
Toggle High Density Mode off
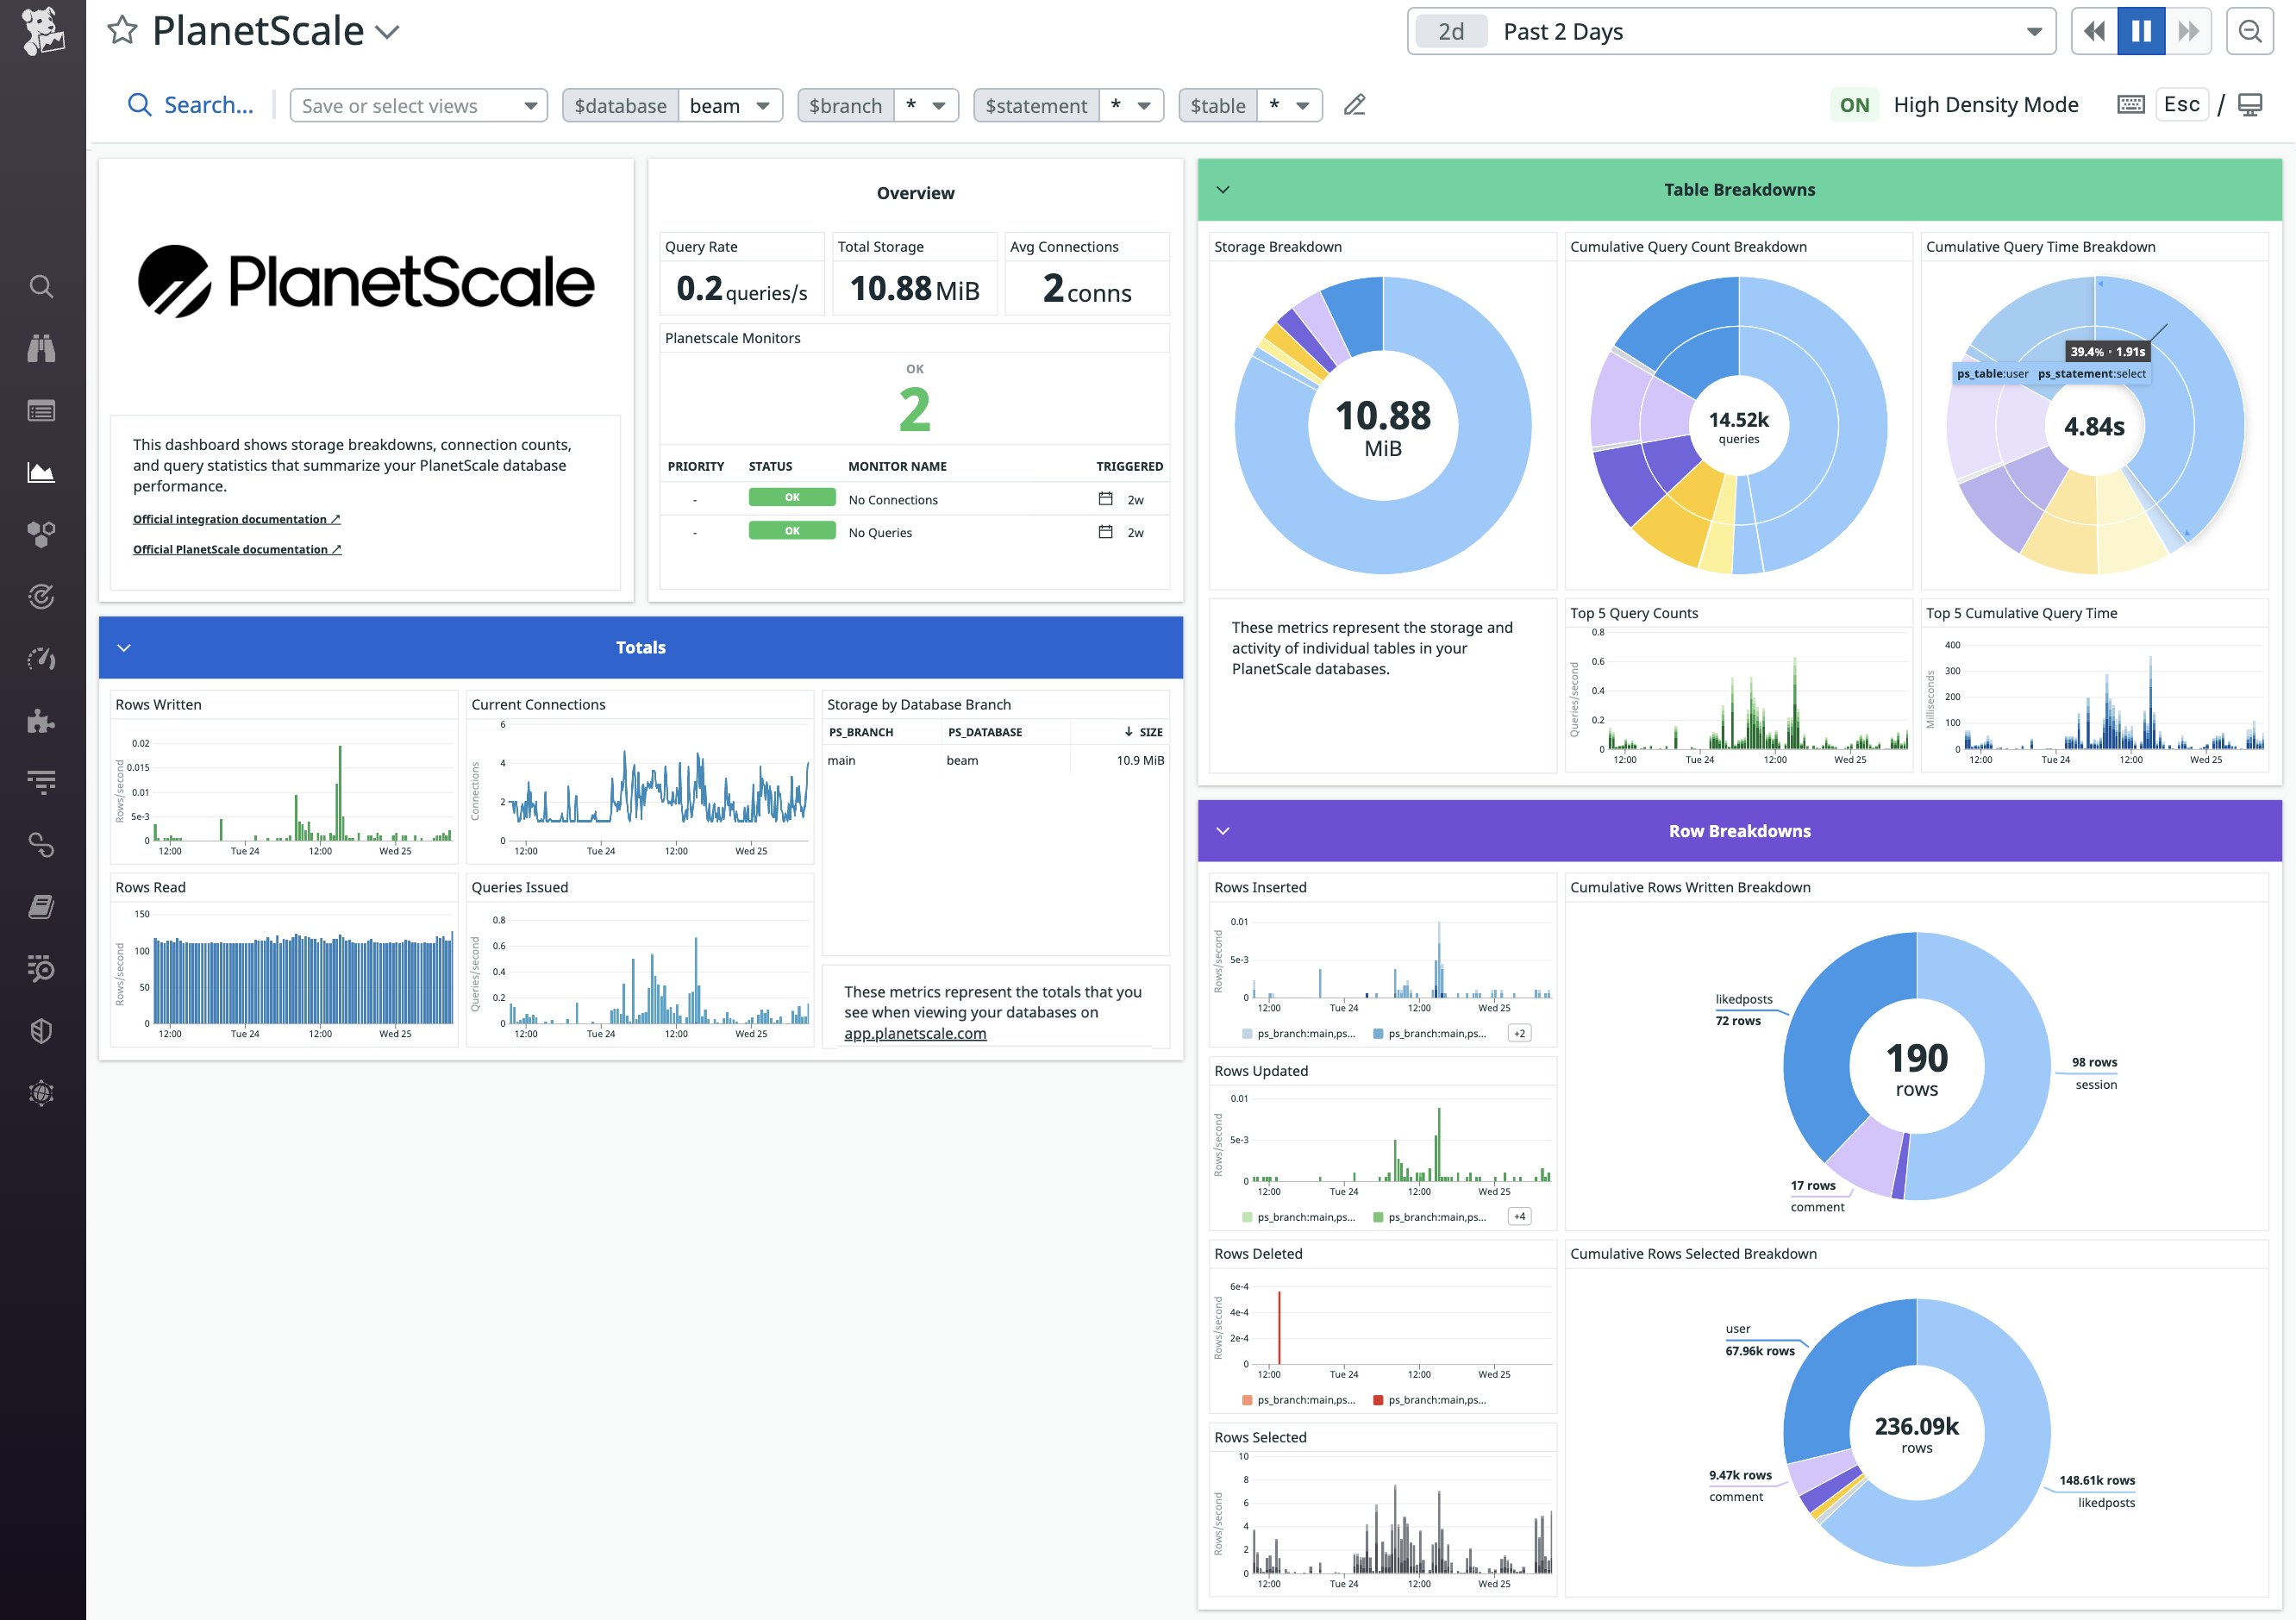[1854, 104]
